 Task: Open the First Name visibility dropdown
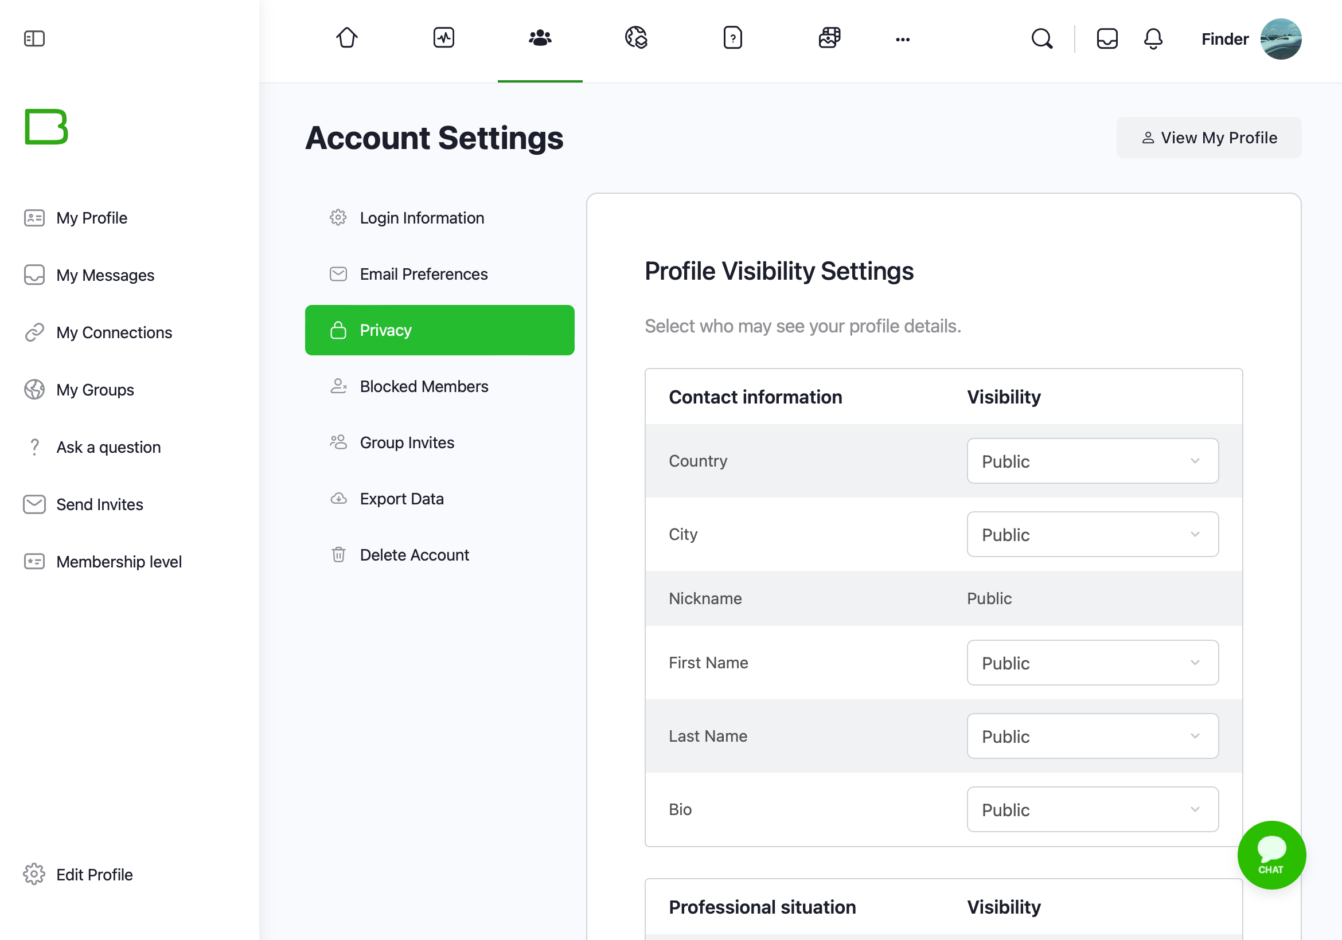pyautogui.click(x=1093, y=663)
